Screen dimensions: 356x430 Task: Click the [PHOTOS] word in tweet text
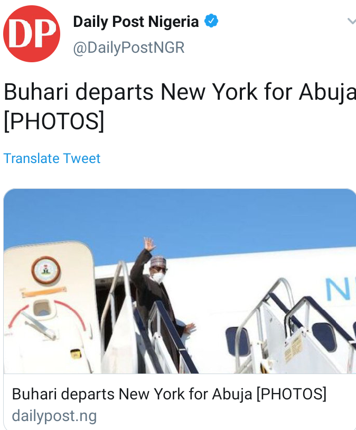[54, 121]
